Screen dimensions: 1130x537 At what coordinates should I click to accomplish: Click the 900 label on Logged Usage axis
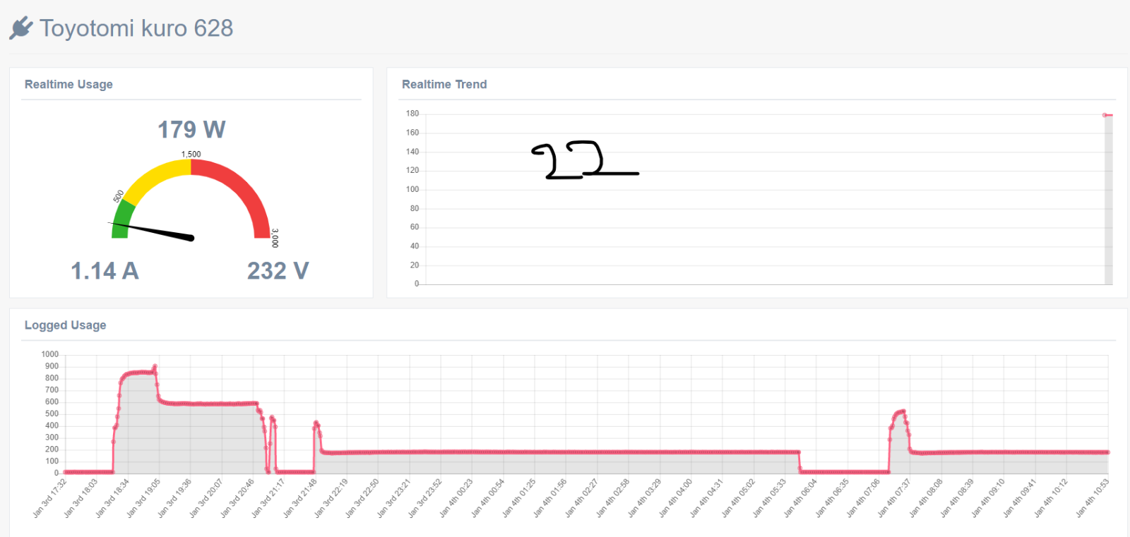[x=52, y=366]
